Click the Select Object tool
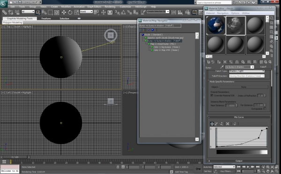The image size is (281, 174). tap(38, 12)
